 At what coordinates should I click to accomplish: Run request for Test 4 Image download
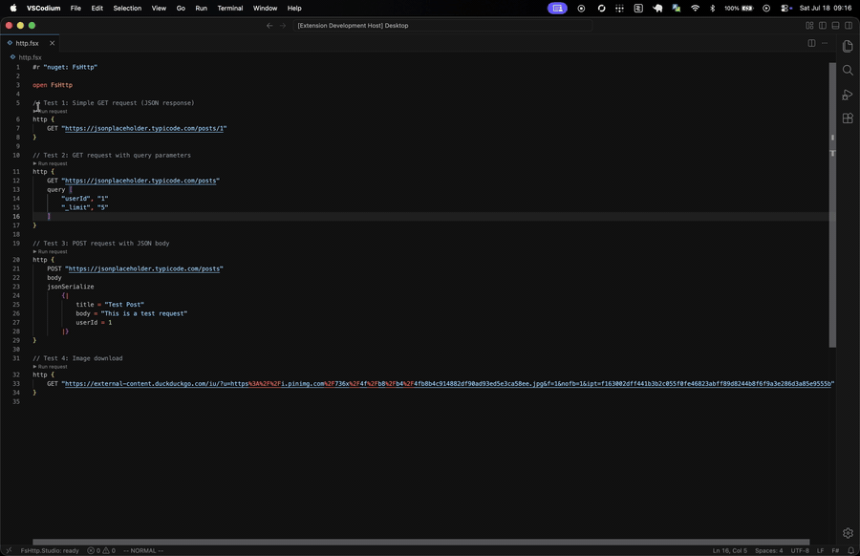[51, 366]
